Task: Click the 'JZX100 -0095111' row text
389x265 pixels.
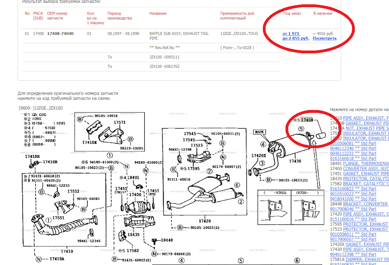Action: tap(164, 57)
